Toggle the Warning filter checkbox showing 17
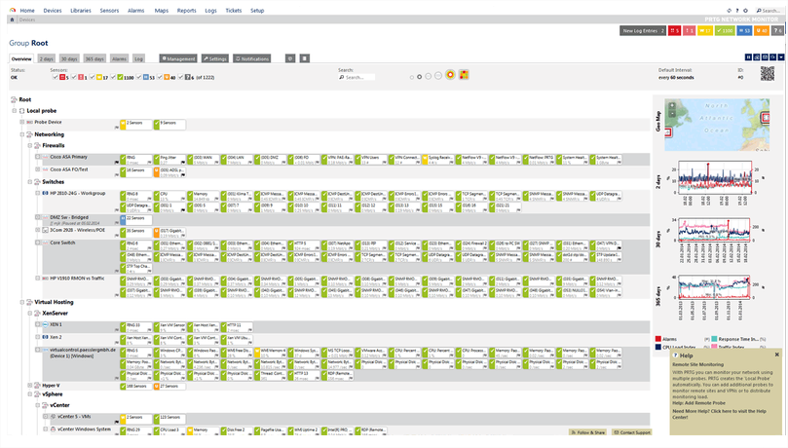The image size is (788, 448). pyautogui.click(x=93, y=77)
